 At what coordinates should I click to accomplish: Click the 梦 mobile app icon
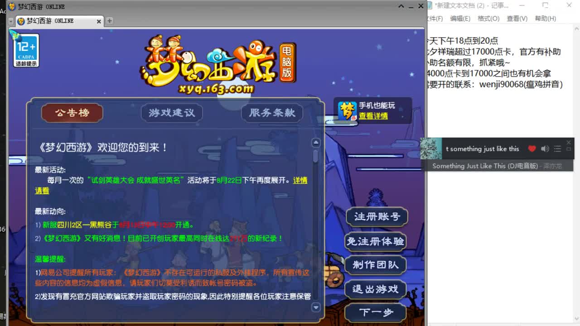point(347,110)
